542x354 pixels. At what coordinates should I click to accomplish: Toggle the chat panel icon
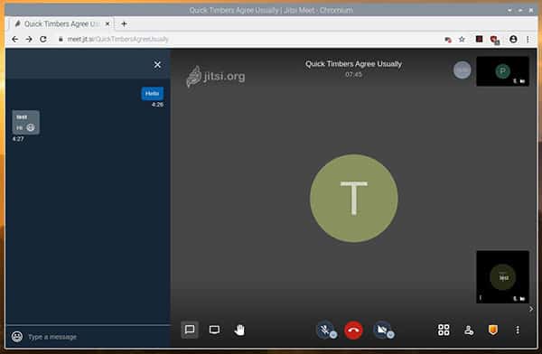pos(190,330)
